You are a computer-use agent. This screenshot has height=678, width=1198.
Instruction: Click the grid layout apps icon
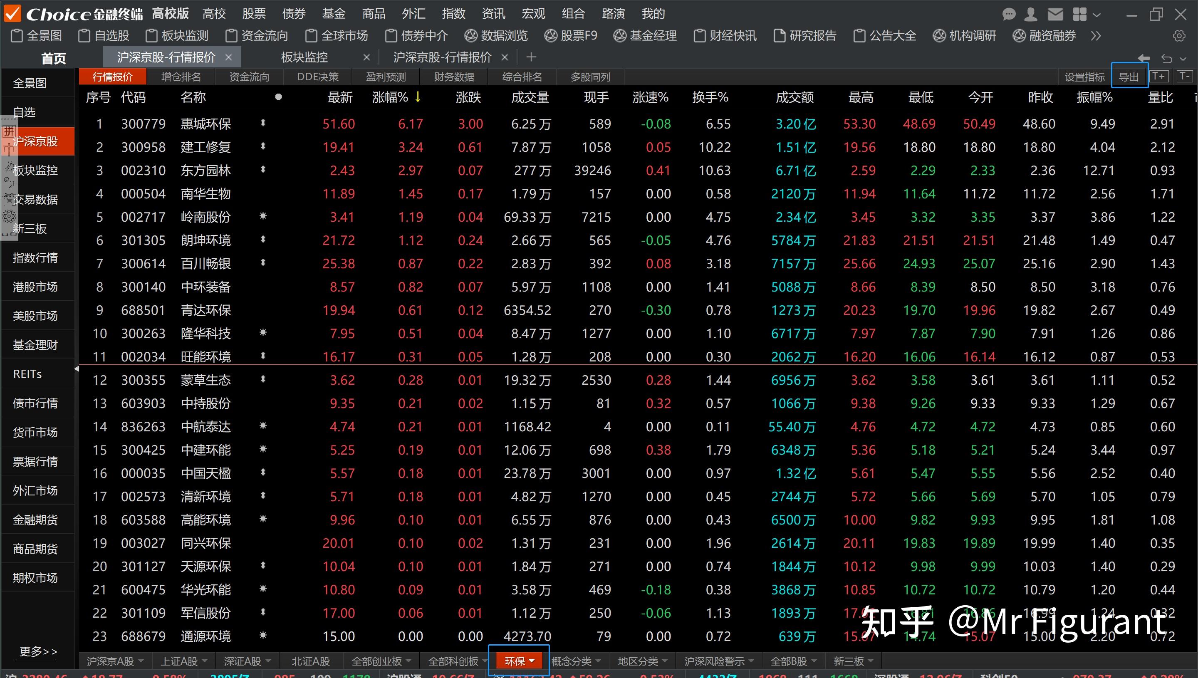click(x=1079, y=14)
